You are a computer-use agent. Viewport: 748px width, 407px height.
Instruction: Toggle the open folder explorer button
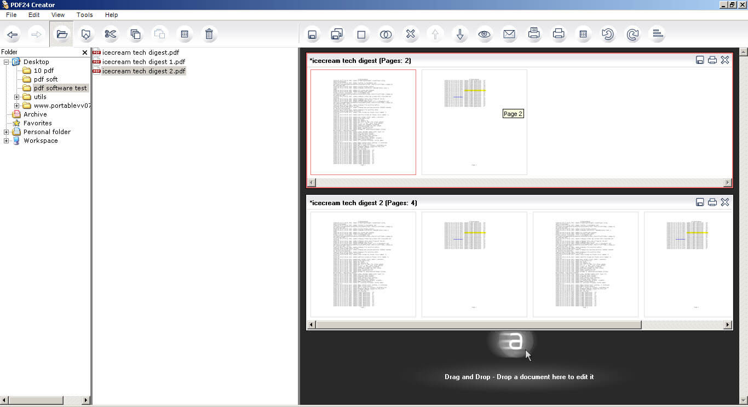(61, 34)
